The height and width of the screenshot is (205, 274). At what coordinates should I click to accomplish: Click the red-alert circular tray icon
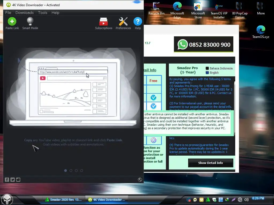(189, 200)
